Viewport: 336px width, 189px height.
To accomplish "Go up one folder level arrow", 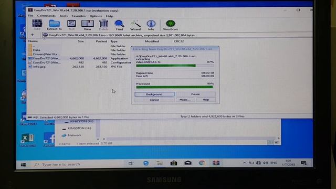I will [33, 35].
